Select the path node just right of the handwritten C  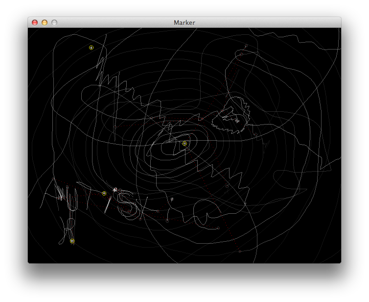click(218, 228)
